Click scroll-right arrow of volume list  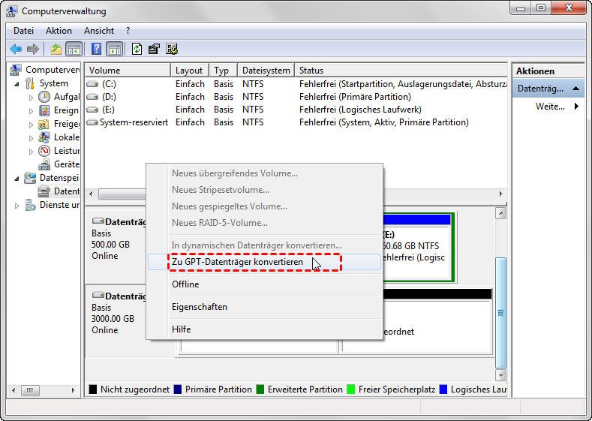coord(500,194)
